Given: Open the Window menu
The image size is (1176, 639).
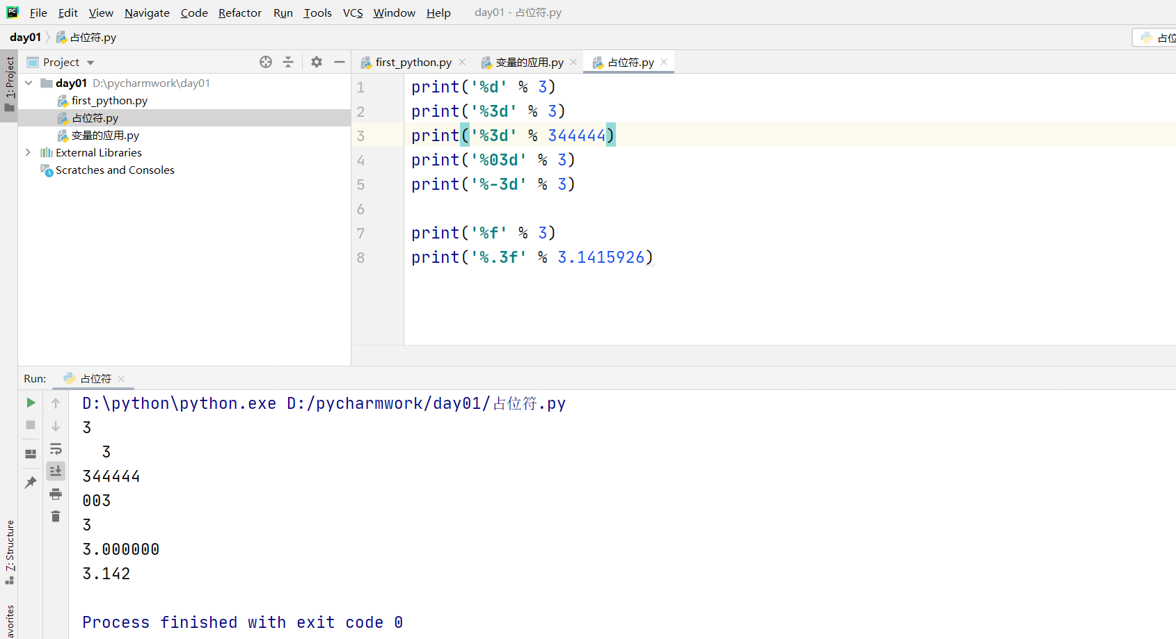Looking at the screenshot, I should coord(394,13).
